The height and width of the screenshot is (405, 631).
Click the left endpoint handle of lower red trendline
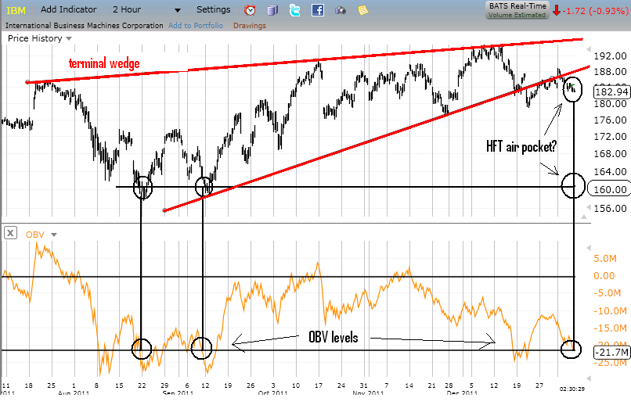[164, 210]
